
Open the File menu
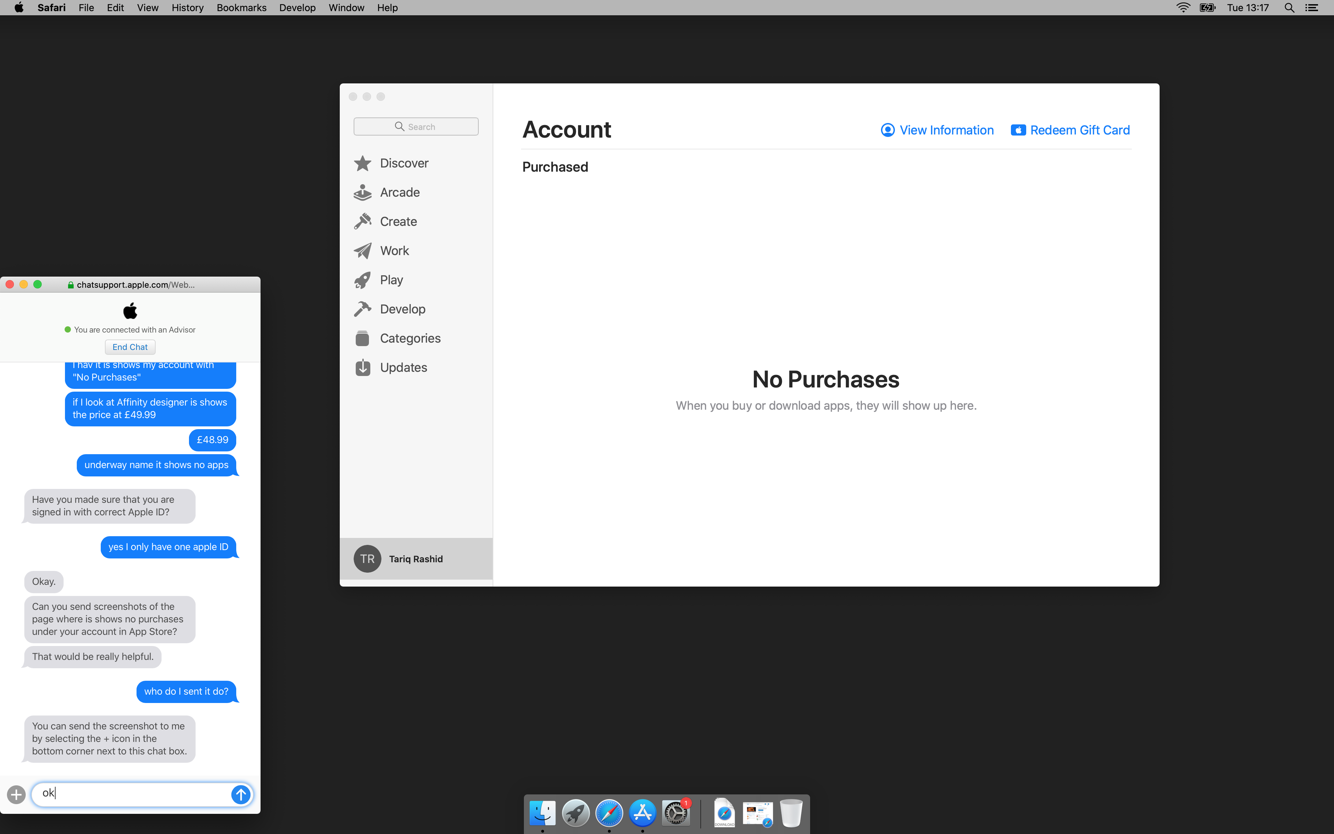point(86,8)
